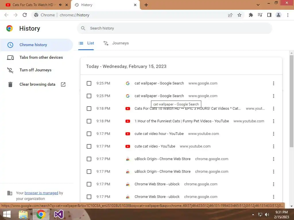Open actions menu for cute cat video hour entry
Screen dimensions: 294x220
coord(274,134)
